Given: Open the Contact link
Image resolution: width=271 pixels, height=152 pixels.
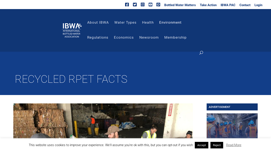Looking at the screenshot, I should click(x=245, y=5).
